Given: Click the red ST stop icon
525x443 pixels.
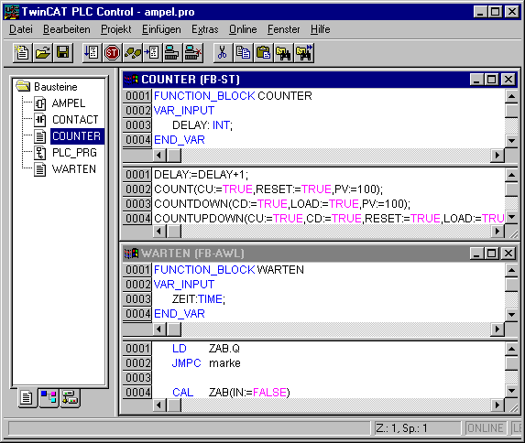Looking at the screenshot, I should click(x=112, y=53).
